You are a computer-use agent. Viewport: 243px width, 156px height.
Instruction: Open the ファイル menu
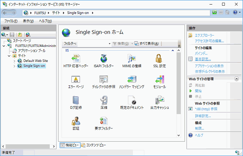pyautogui.click(x=11, y=21)
